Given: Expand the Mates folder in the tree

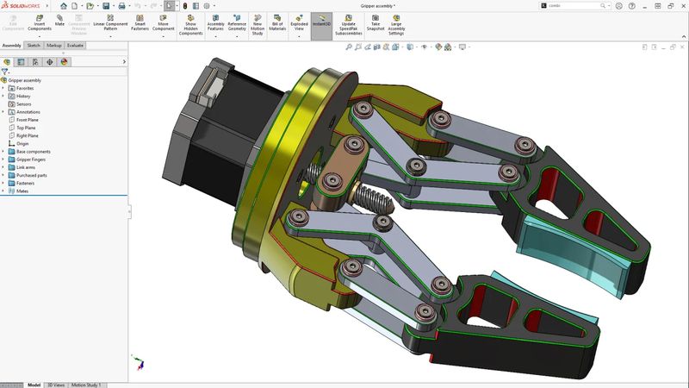Looking at the screenshot, I should point(3,191).
